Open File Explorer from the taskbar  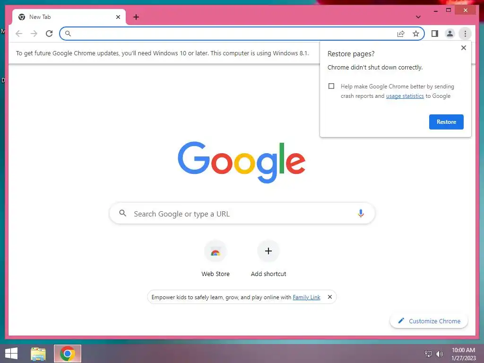coord(38,354)
